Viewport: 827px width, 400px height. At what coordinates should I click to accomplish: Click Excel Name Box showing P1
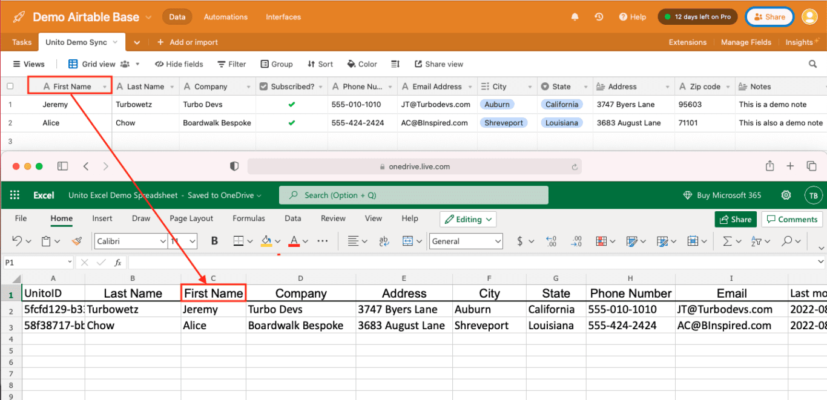pyautogui.click(x=38, y=263)
